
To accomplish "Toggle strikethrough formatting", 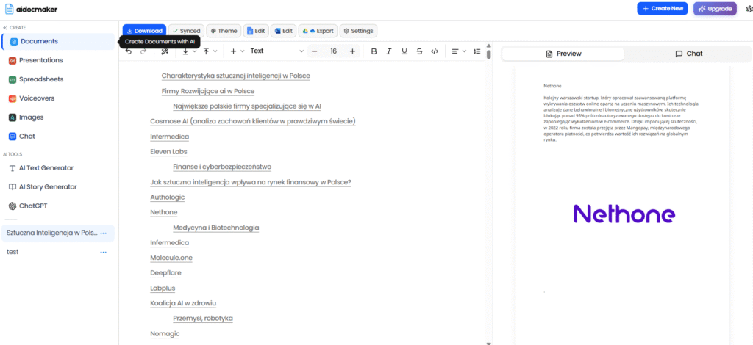I will (x=419, y=51).
